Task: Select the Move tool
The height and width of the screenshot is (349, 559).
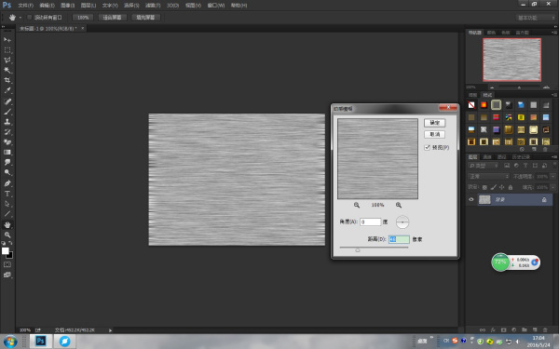Action: pyautogui.click(x=7, y=39)
